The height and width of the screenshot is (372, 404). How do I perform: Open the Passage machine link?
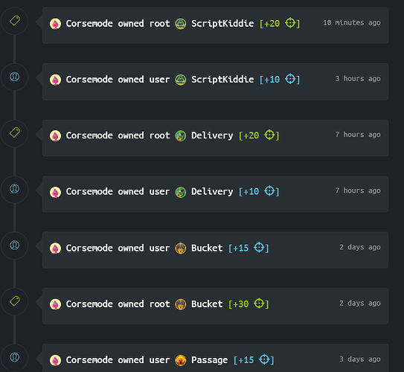[x=210, y=360]
